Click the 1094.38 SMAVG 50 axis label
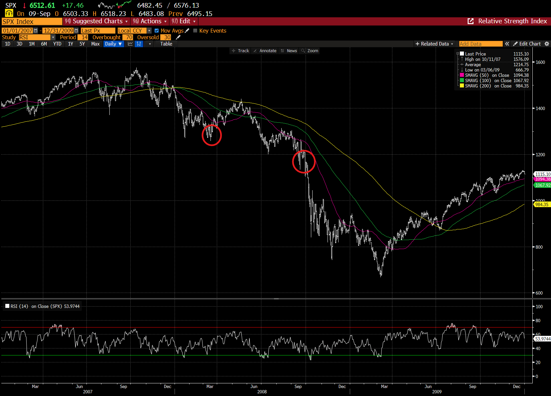The height and width of the screenshot is (396, 551). (542, 179)
